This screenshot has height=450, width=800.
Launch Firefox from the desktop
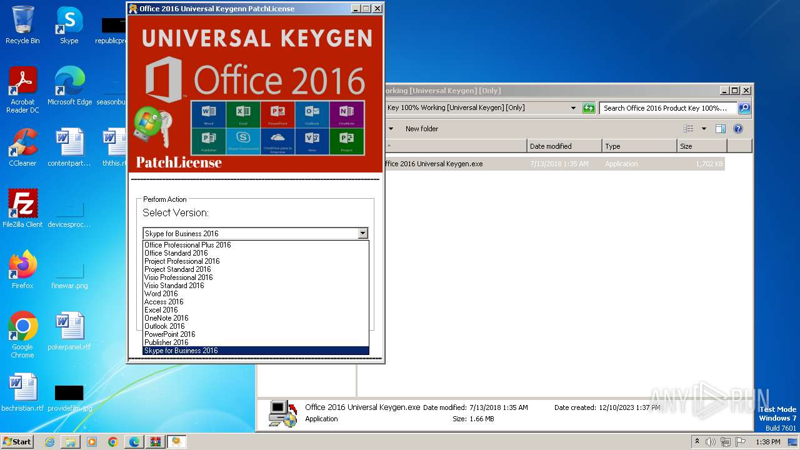click(x=22, y=270)
